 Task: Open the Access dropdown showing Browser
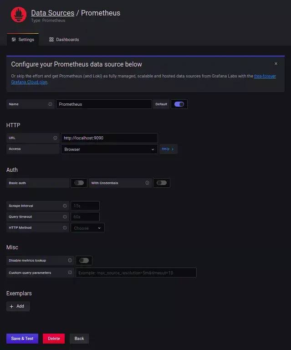[109, 149]
